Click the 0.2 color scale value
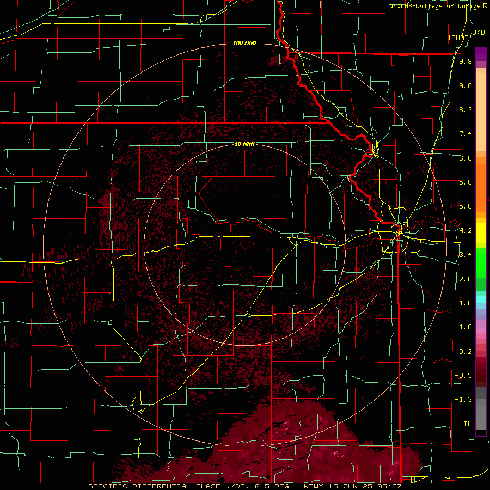The width and height of the screenshot is (490, 490). (465, 352)
